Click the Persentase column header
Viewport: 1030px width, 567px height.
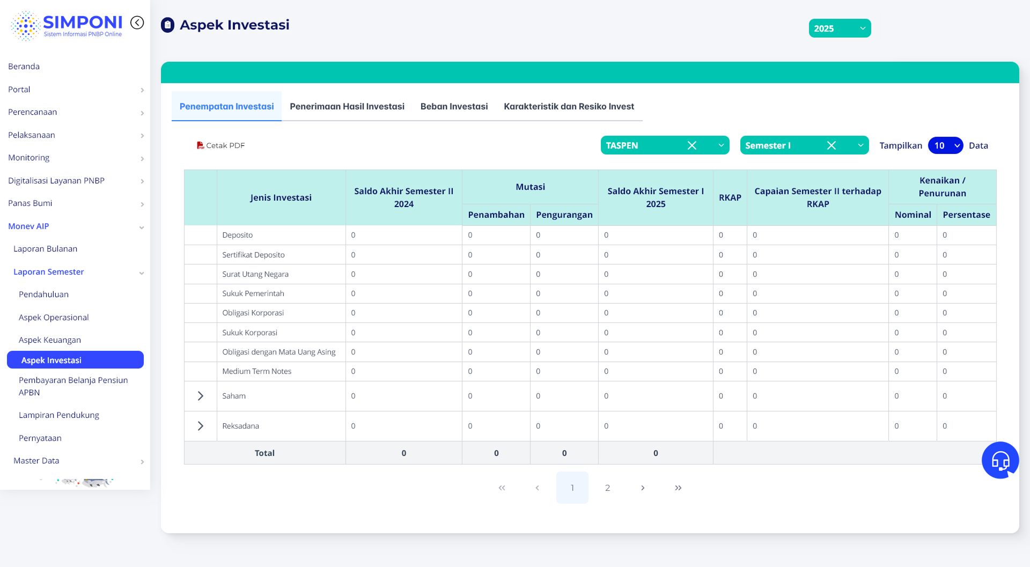966,215
